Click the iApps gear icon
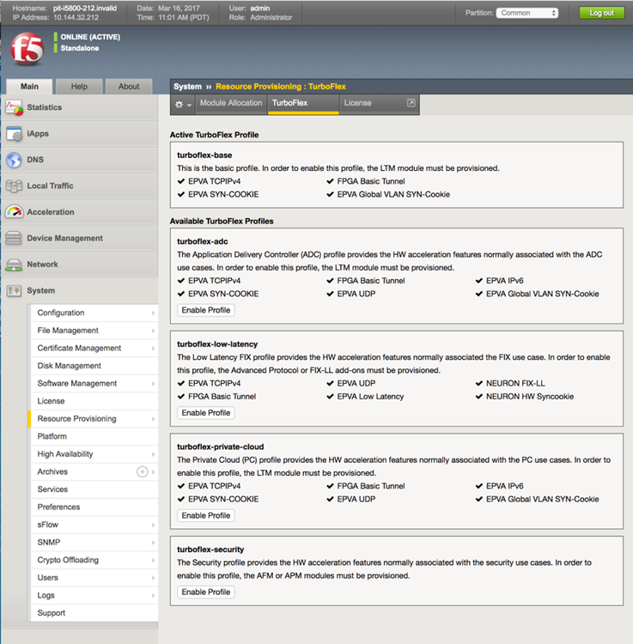This screenshot has height=644, width=633. pyautogui.click(x=13, y=134)
